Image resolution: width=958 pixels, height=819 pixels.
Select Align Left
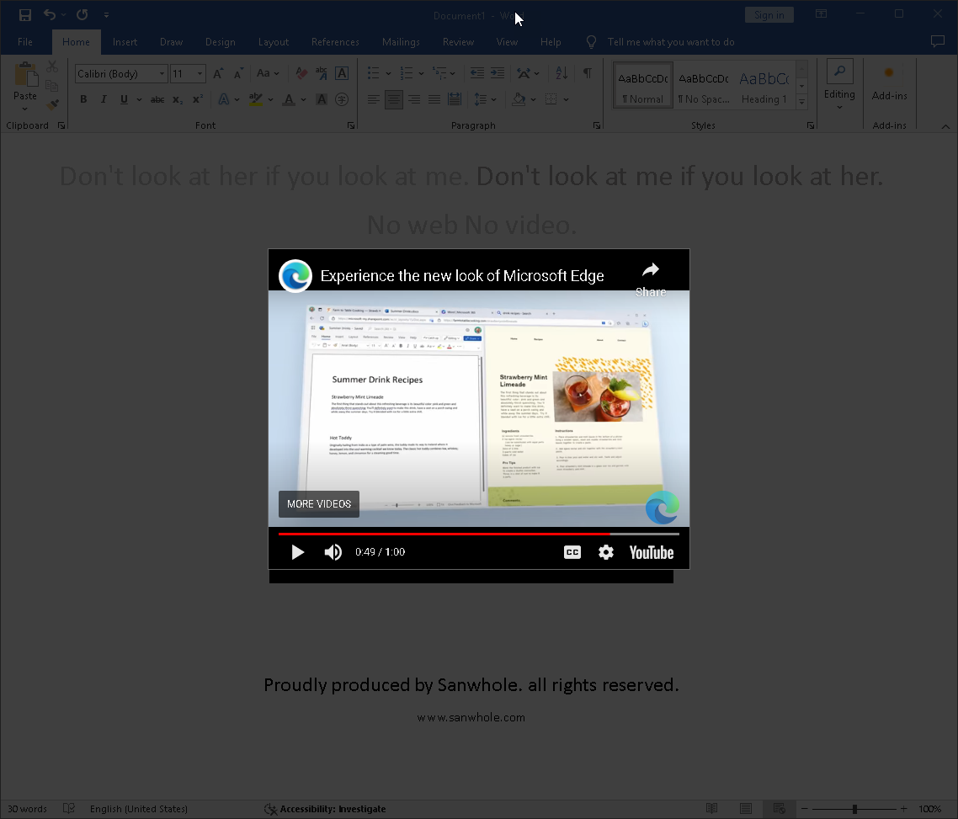(373, 99)
